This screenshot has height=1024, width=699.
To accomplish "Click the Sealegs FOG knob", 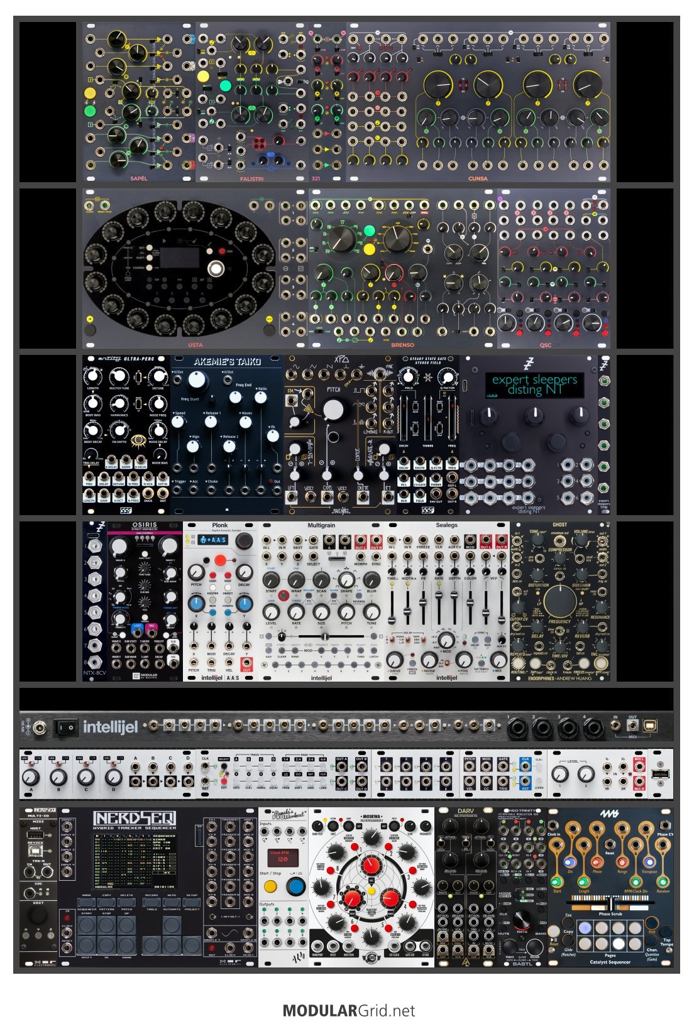I will coord(464,660).
